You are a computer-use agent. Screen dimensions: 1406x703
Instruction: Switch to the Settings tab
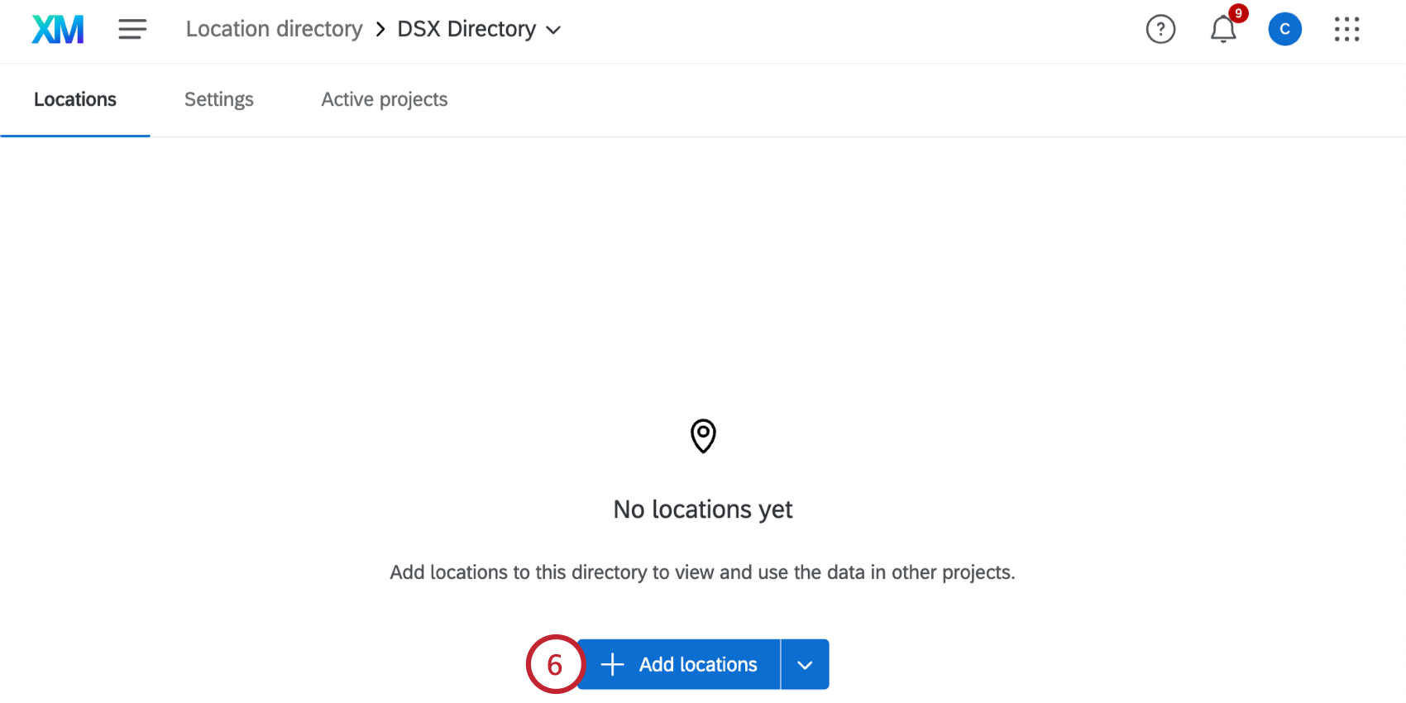pos(218,99)
